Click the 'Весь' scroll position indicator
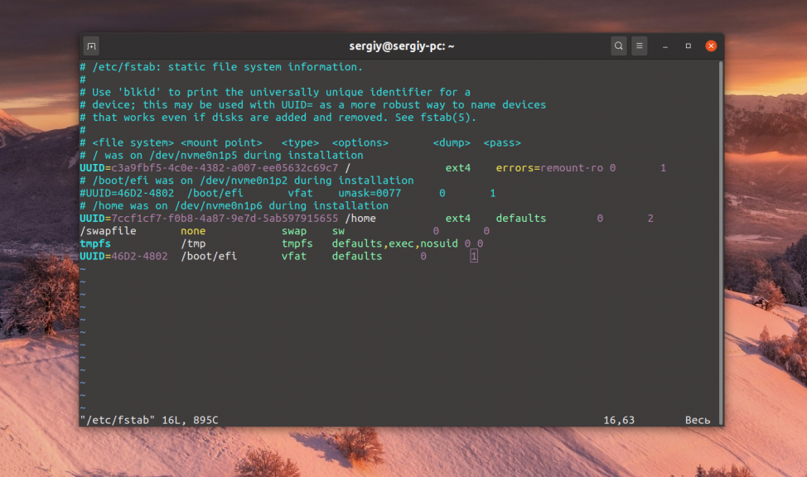The image size is (807, 477). 697,420
